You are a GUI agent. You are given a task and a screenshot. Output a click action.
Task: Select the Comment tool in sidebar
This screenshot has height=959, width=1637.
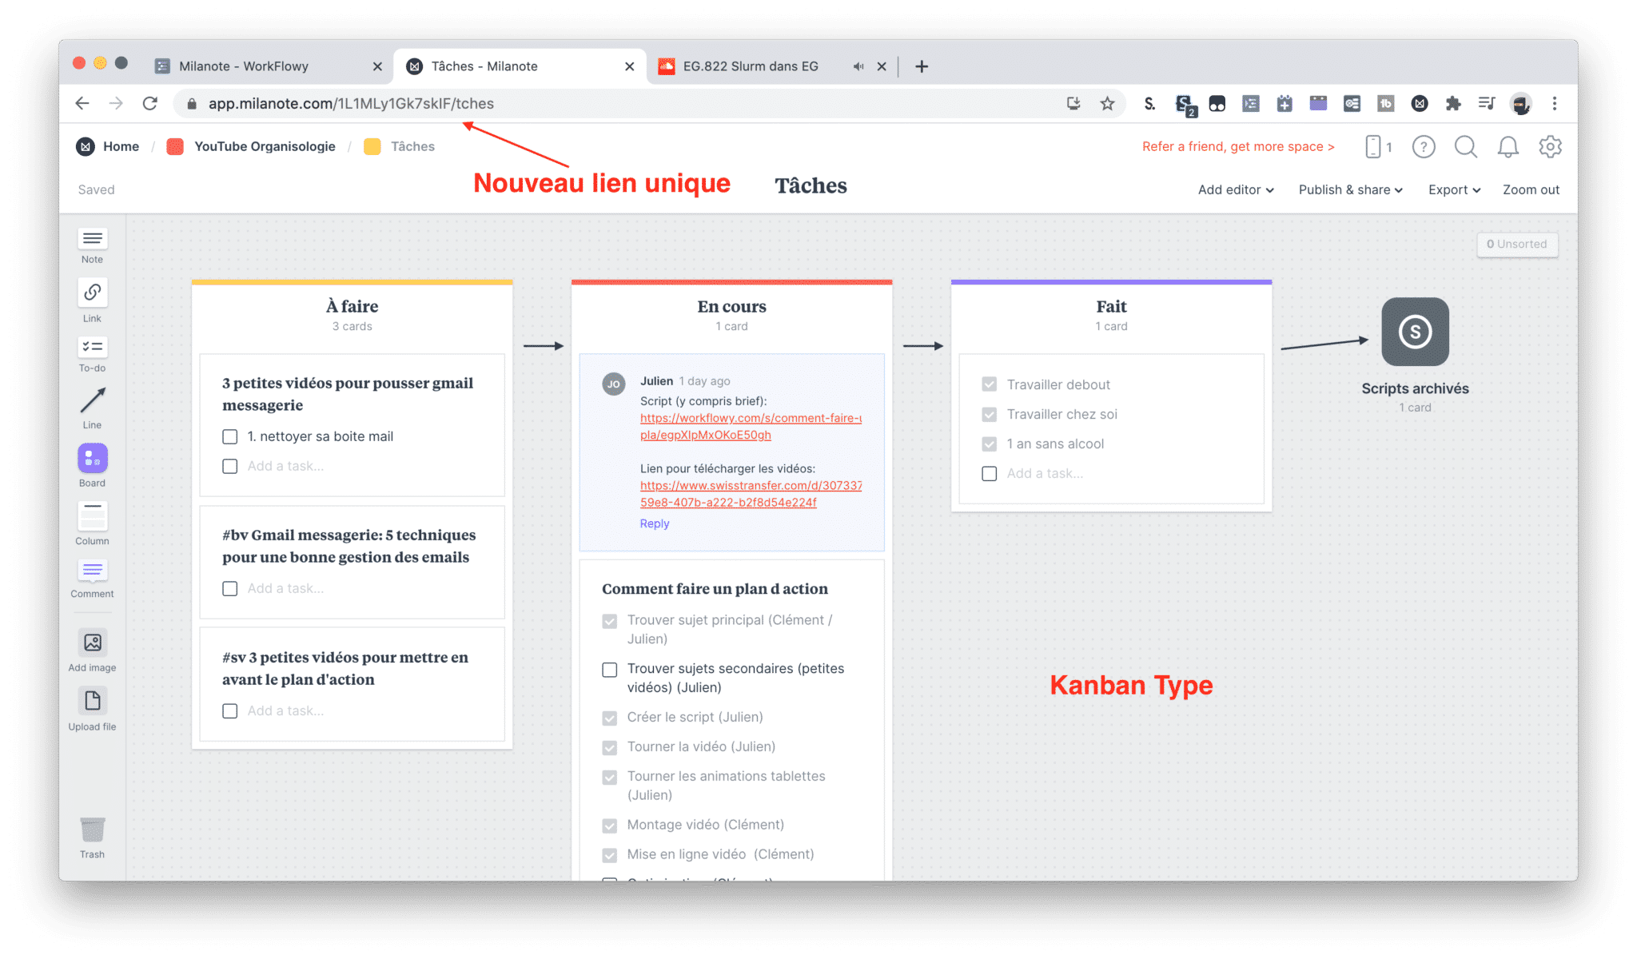pos(92,579)
